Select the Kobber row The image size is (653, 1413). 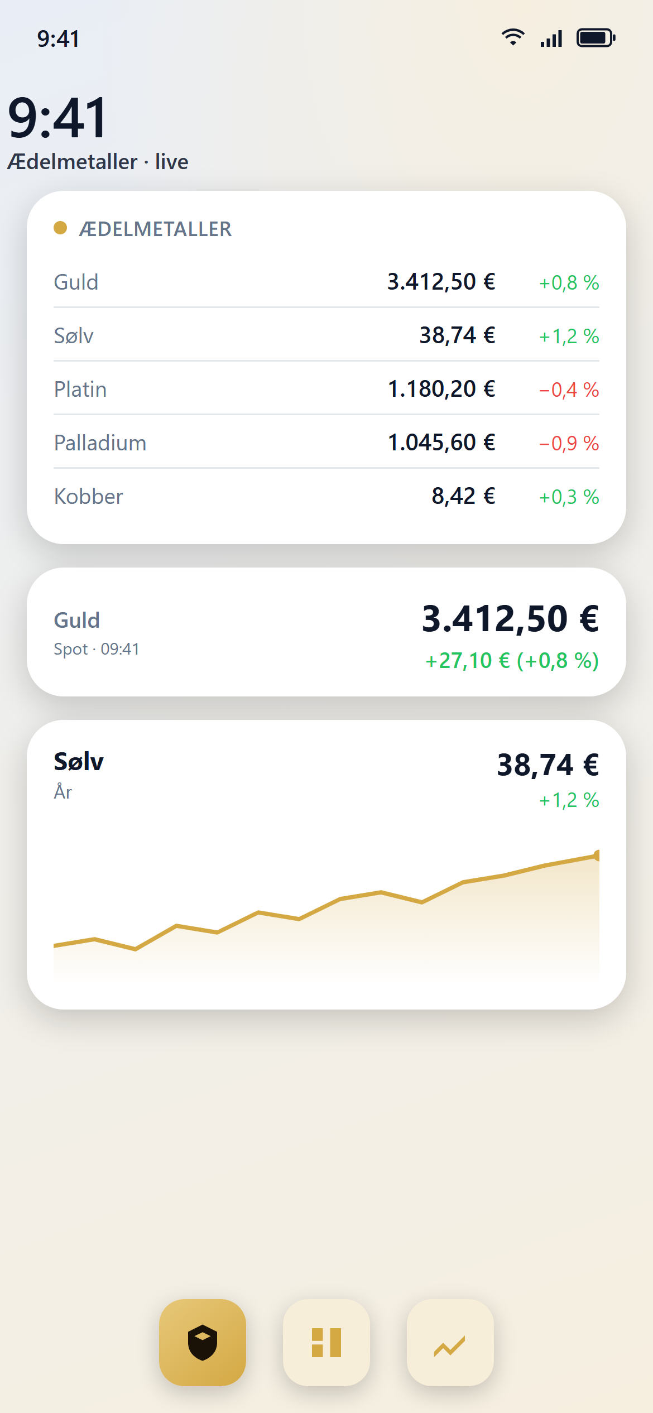click(x=326, y=496)
